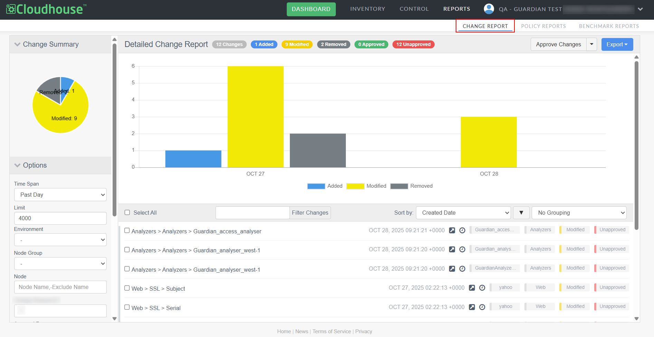The image size is (654, 337).
Task: Toggle sort direction arrow button
Action: pyautogui.click(x=521, y=213)
